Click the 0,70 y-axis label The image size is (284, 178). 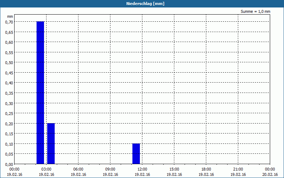pos(9,22)
